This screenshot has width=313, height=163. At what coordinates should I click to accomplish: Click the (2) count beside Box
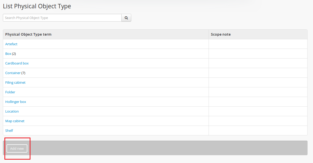(14, 54)
